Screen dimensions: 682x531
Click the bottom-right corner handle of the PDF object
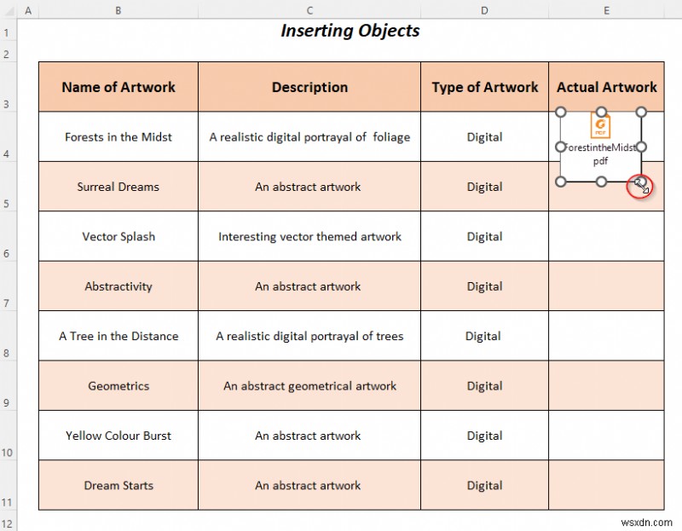click(641, 182)
